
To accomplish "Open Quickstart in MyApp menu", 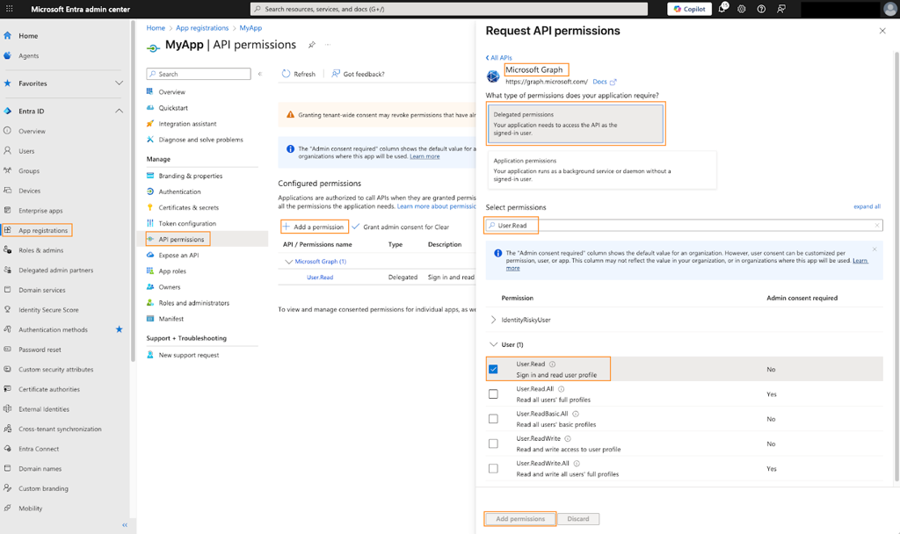I will [x=173, y=108].
